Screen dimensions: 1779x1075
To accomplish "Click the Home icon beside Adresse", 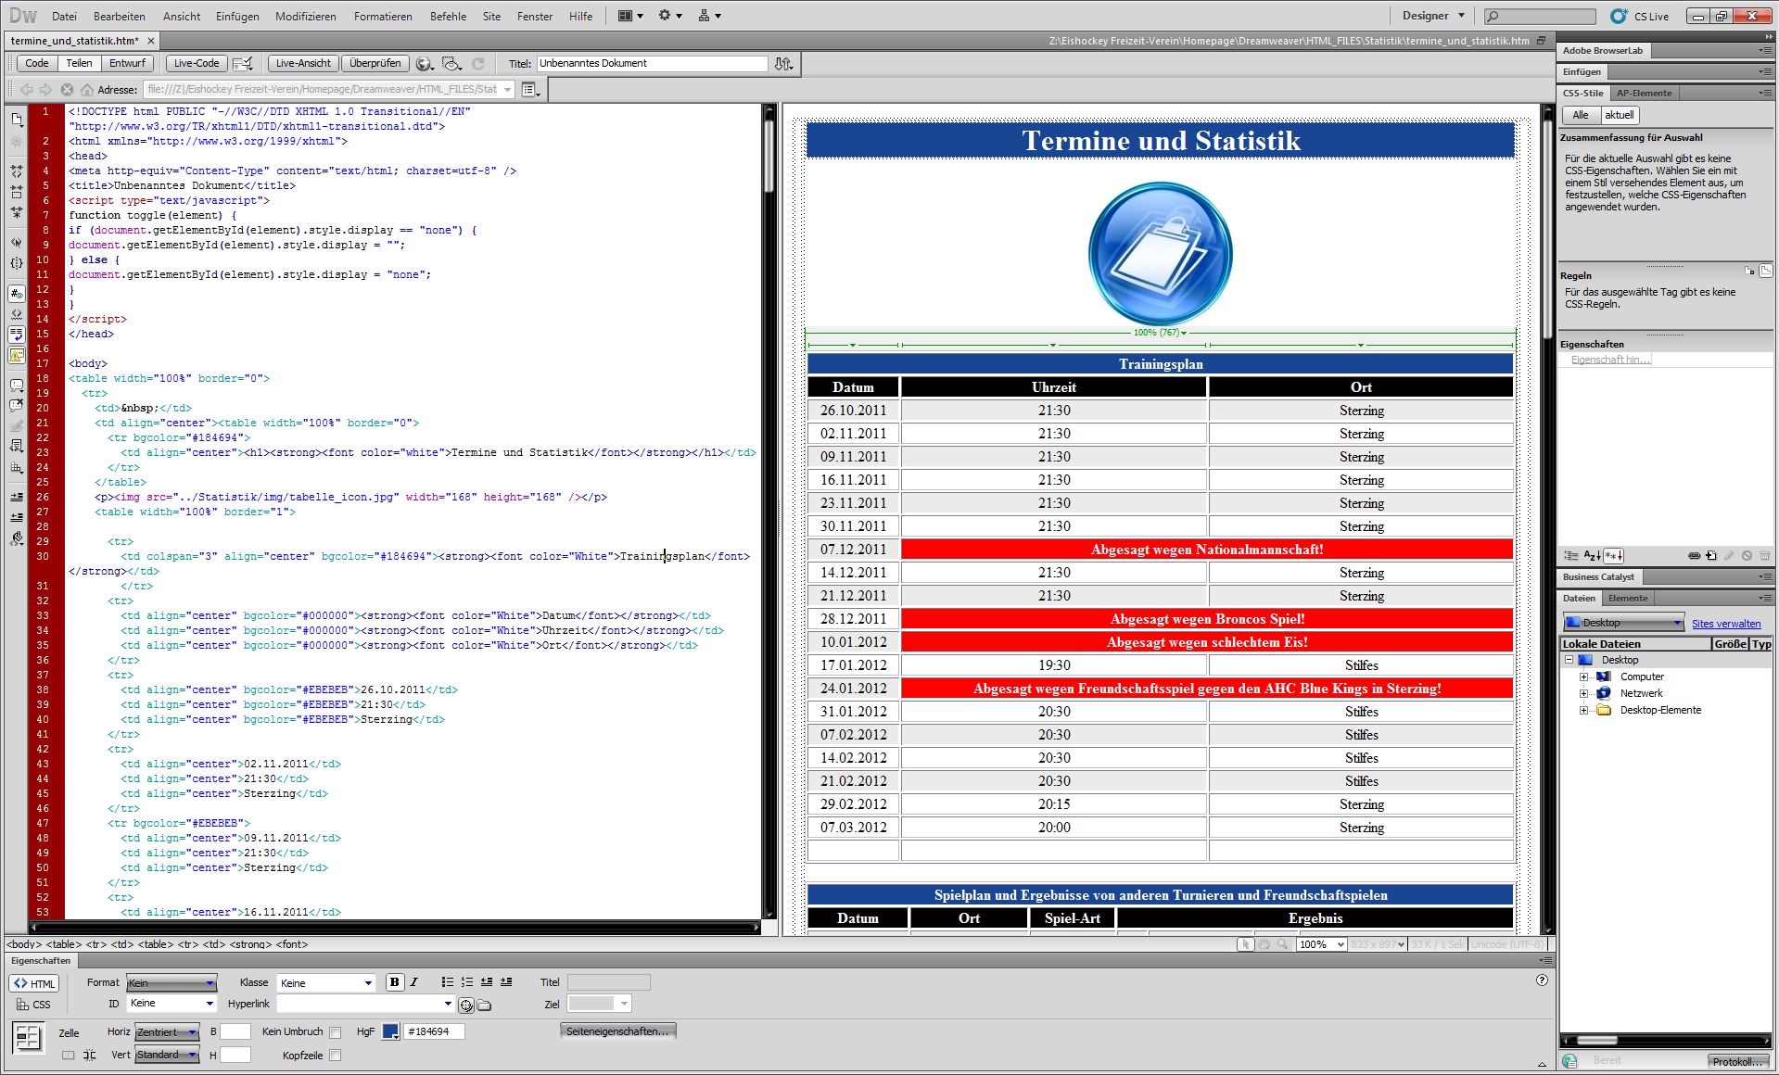I will 86,90.
